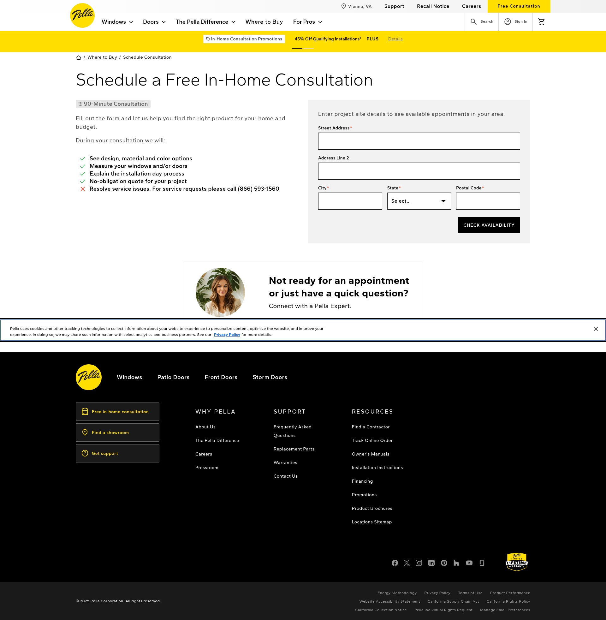
Task: Open Support in the top bar
Action: pos(394,6)
